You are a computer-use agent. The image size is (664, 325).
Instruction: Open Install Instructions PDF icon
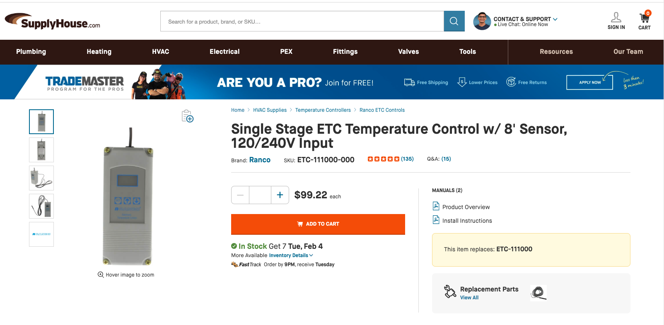tap(436, 219)
